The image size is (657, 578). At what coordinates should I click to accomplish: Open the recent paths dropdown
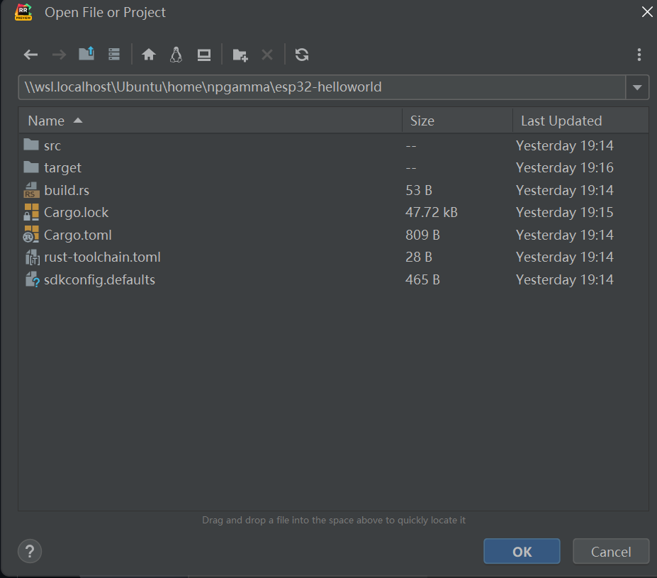637,87
